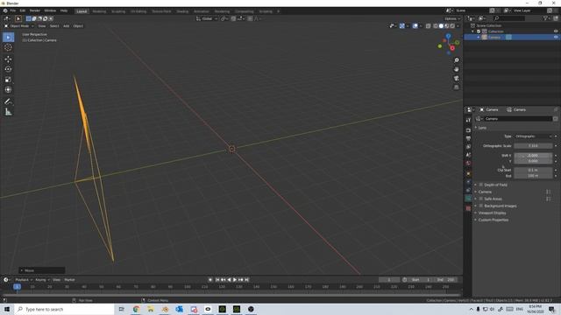The height and width of the screenshot is (315, 561).
Task: Click the Clip Start value field
Action: (533, 170)
